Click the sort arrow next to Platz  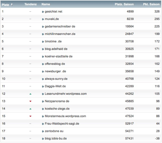click(12, 5)
